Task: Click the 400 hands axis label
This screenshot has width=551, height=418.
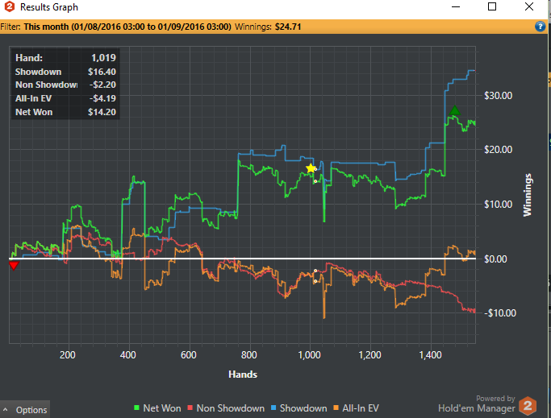Action: point(128,355)
